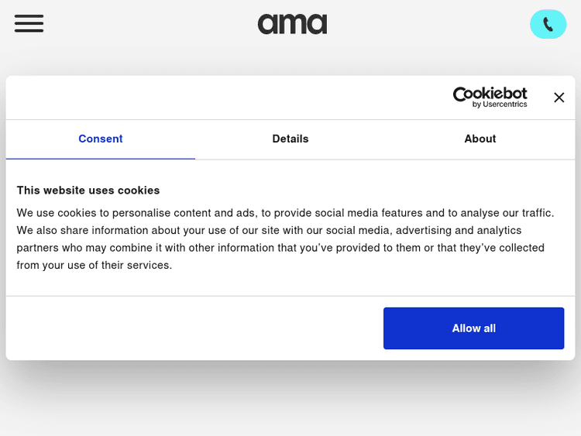
Task: Click the ama logo in the header
Action: pos(292,24)
